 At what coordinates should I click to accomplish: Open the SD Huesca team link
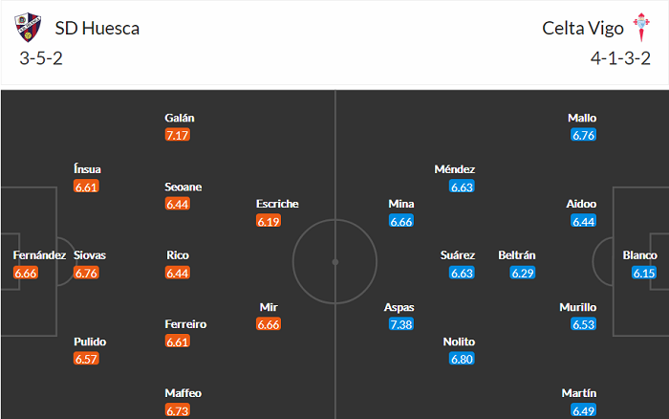click(x=97, y=28)
